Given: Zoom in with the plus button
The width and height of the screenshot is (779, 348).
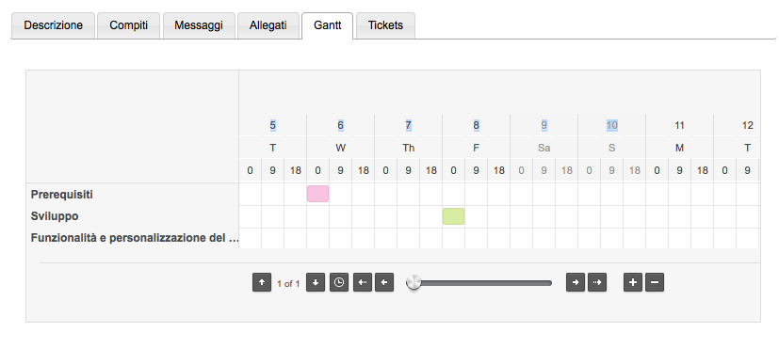Looking at the screenshot, I should [633, 282].
